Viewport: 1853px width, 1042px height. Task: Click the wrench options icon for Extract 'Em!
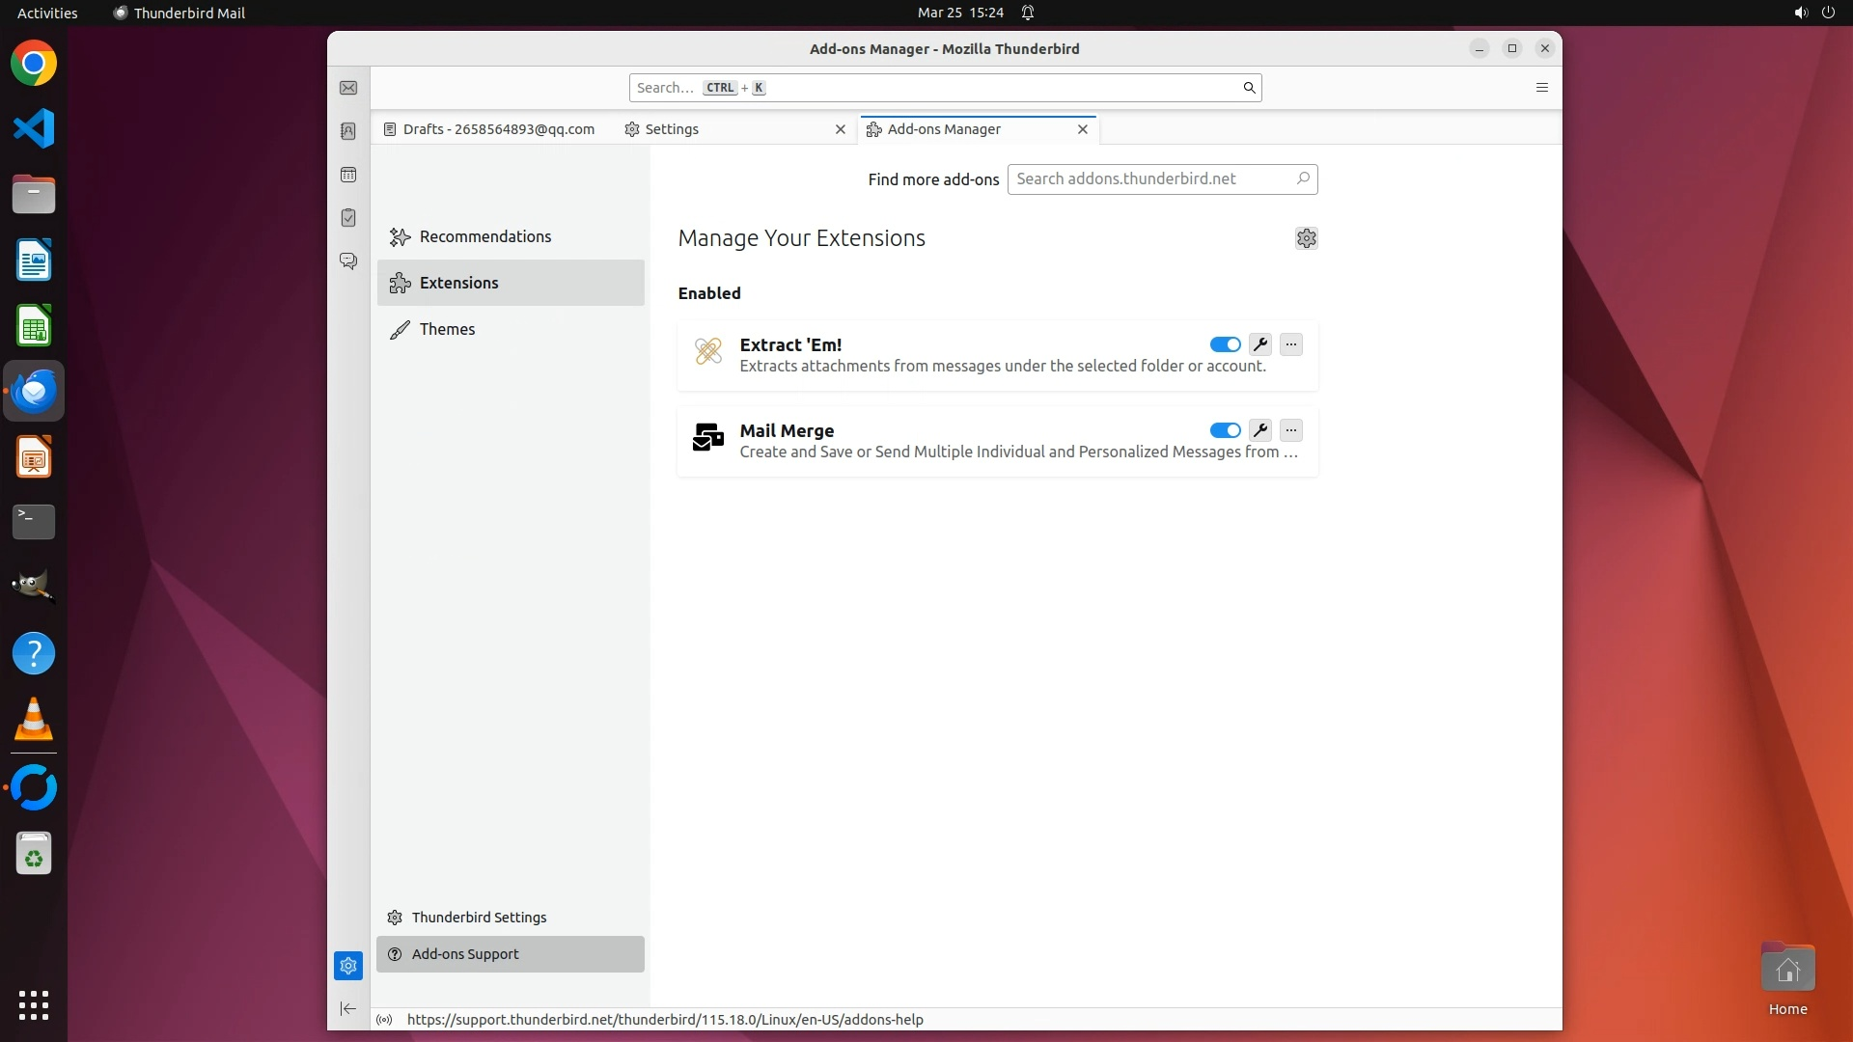(x=1259, y=344)
